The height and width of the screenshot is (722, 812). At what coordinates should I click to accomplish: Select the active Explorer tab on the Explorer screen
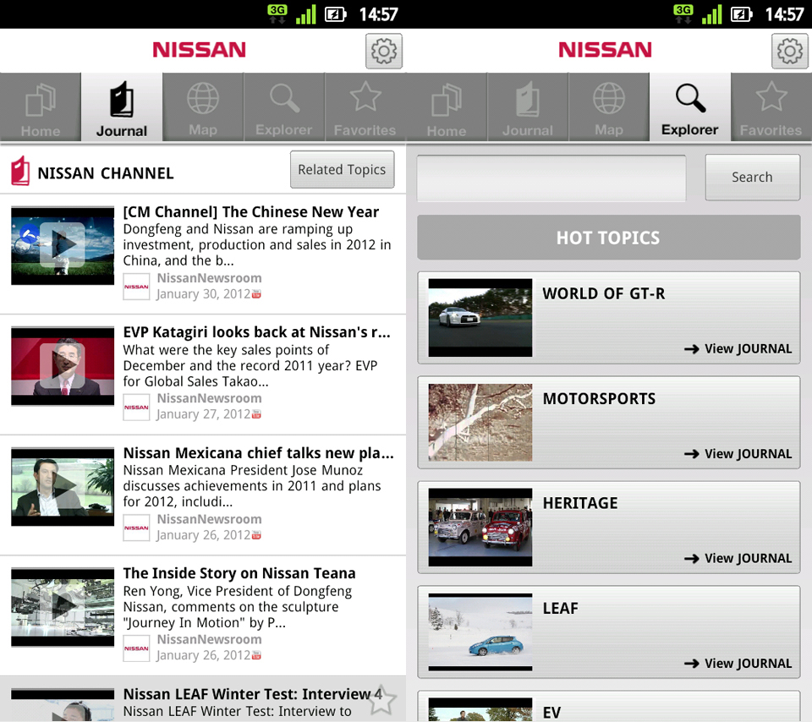[x=690, y=107]
